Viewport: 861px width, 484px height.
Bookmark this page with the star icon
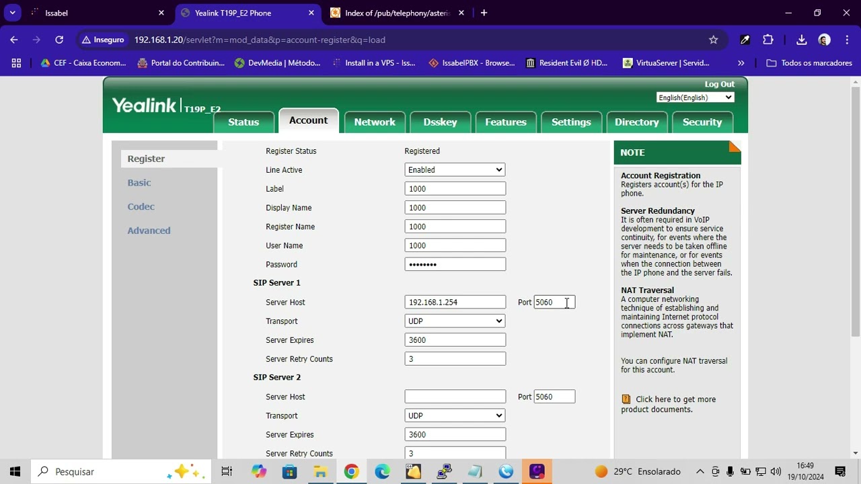tap(714, 40)
